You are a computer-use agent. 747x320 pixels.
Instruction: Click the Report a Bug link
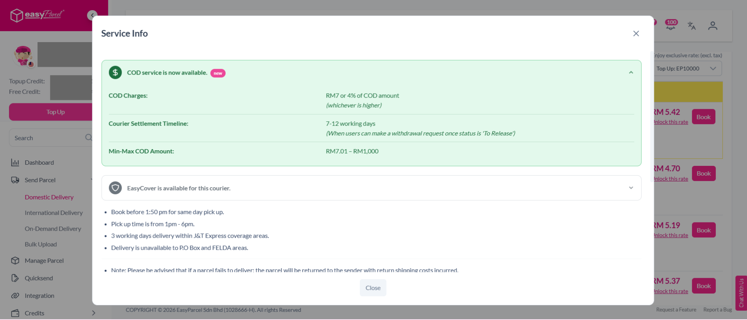(x=718, y=310)
